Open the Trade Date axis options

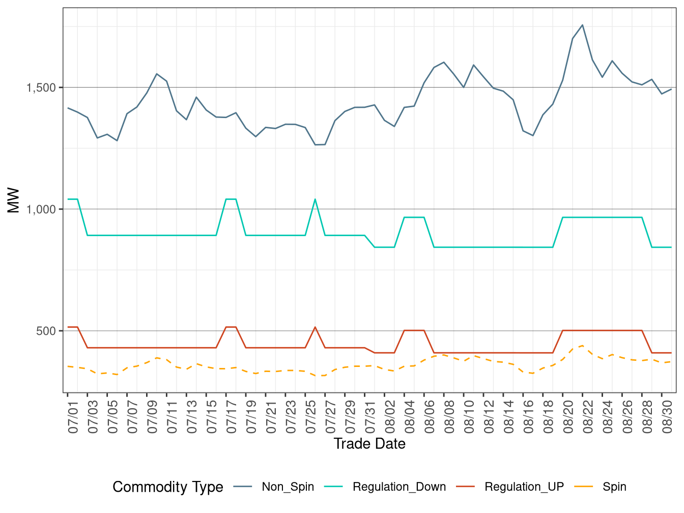[x=369, y=443]
